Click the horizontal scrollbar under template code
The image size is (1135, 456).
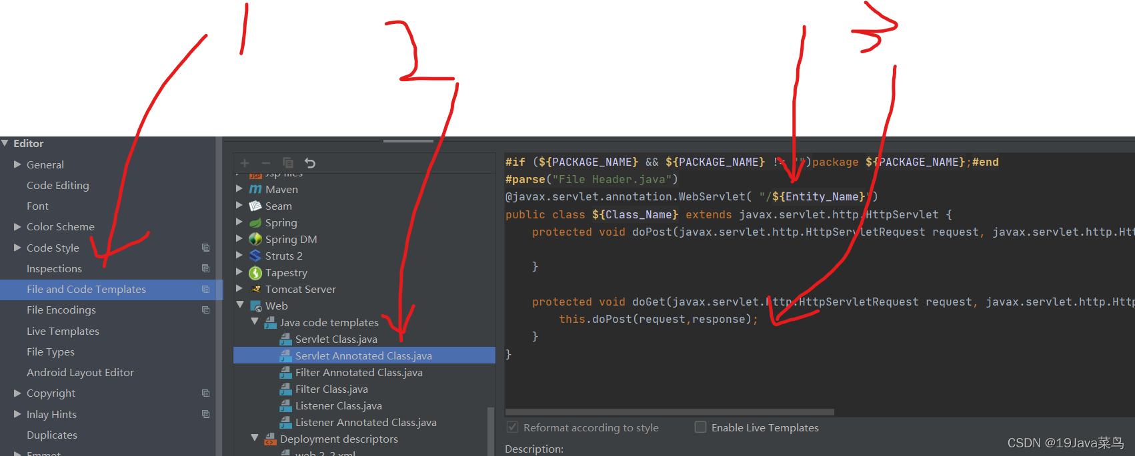(x=670, y=412)
